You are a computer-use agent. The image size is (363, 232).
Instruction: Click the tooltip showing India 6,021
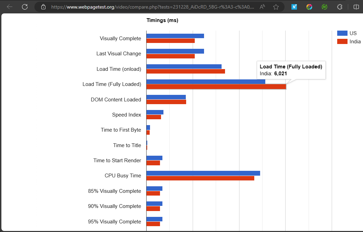click(291, 70)
